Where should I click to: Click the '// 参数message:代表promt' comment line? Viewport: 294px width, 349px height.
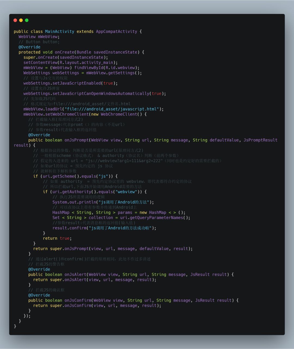coord(77,125)
